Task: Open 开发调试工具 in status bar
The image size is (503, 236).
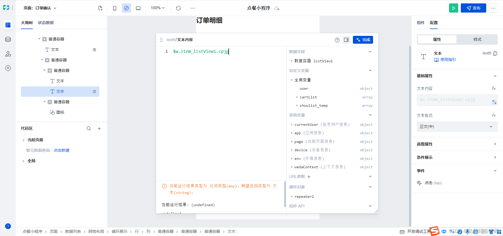Action: 416,232
